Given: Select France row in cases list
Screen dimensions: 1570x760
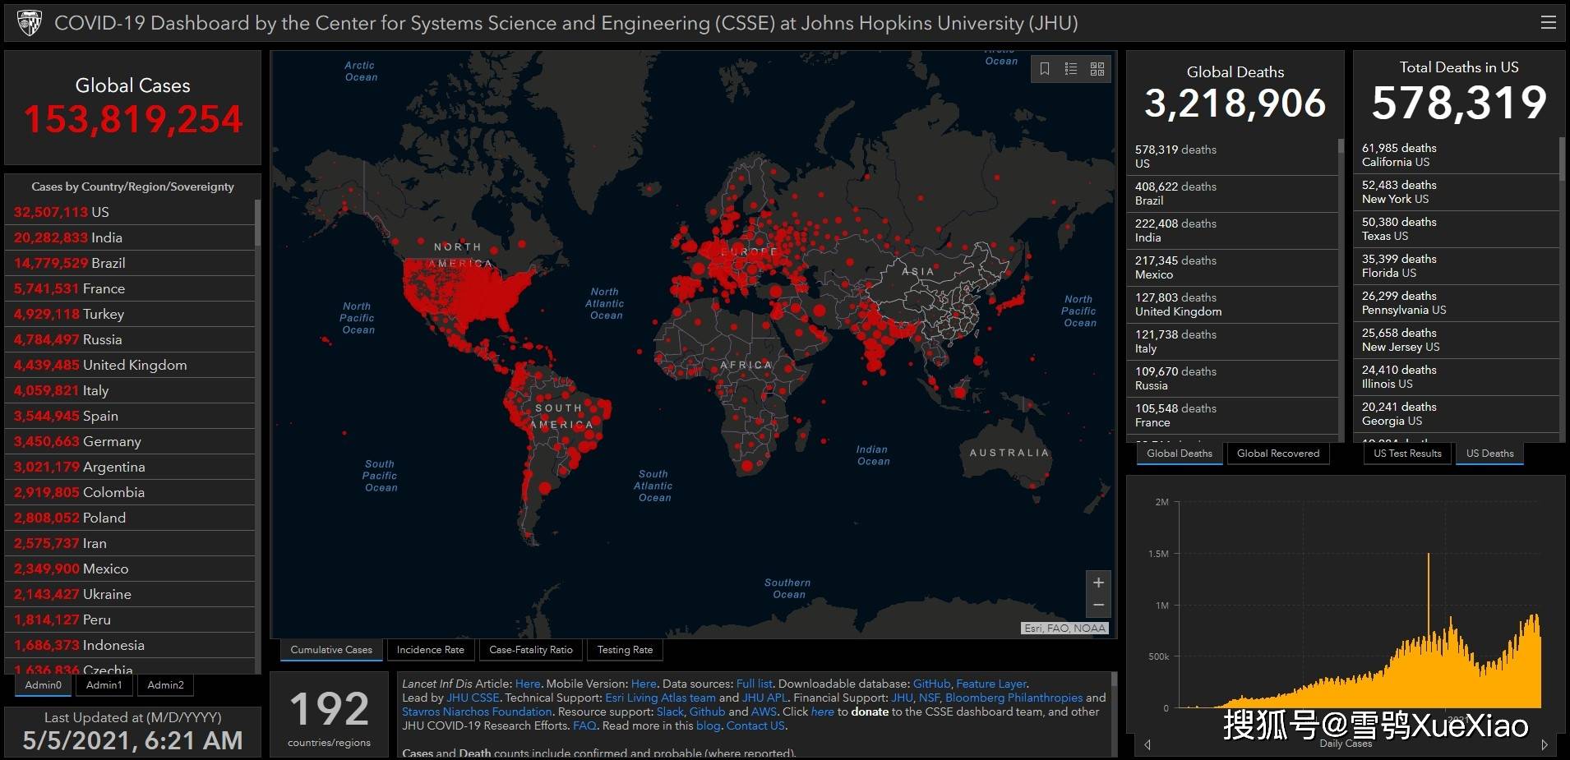Looking at the screenshot, I should [x=130, y=288].
